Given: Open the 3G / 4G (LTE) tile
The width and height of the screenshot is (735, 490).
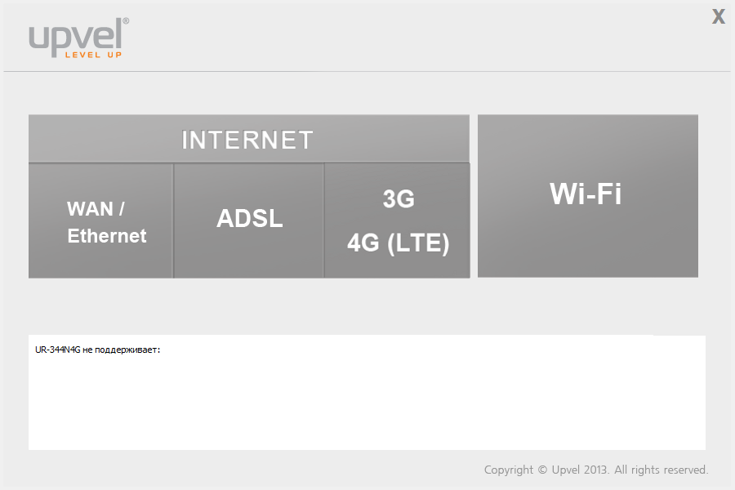Looking at the screenshot, I should coord(398,220).
